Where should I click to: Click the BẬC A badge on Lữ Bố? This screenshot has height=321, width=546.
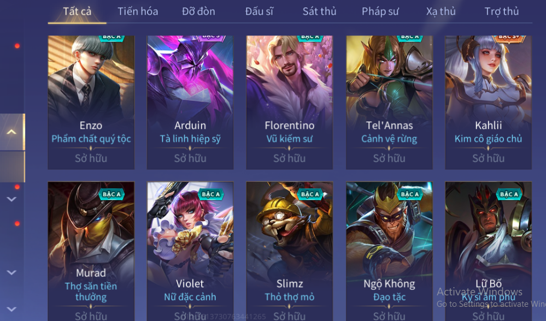pyautogui.click(x=509, y=194)
